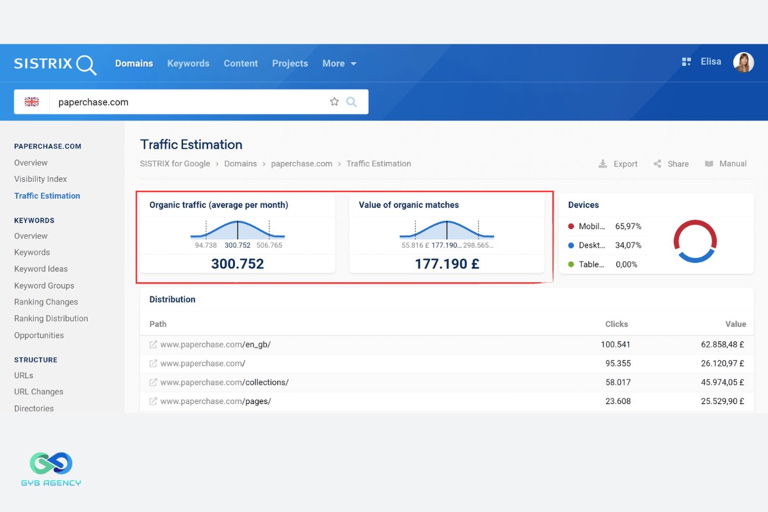Go to the Content menu

point(241,63)
